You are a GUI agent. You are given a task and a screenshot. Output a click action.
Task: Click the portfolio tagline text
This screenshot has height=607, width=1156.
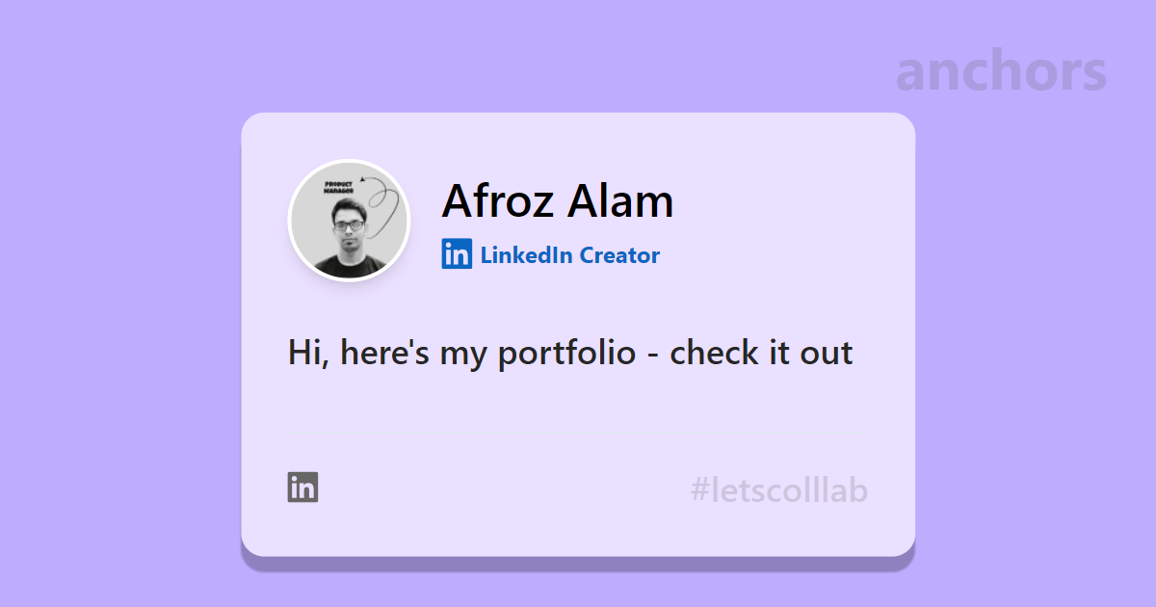pos(570,353)
